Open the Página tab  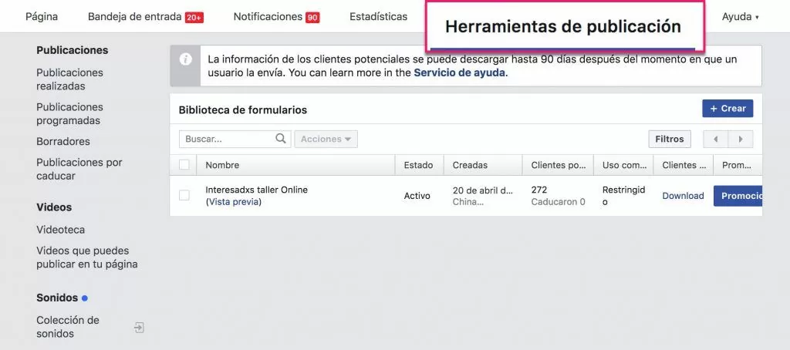point(42,17)
